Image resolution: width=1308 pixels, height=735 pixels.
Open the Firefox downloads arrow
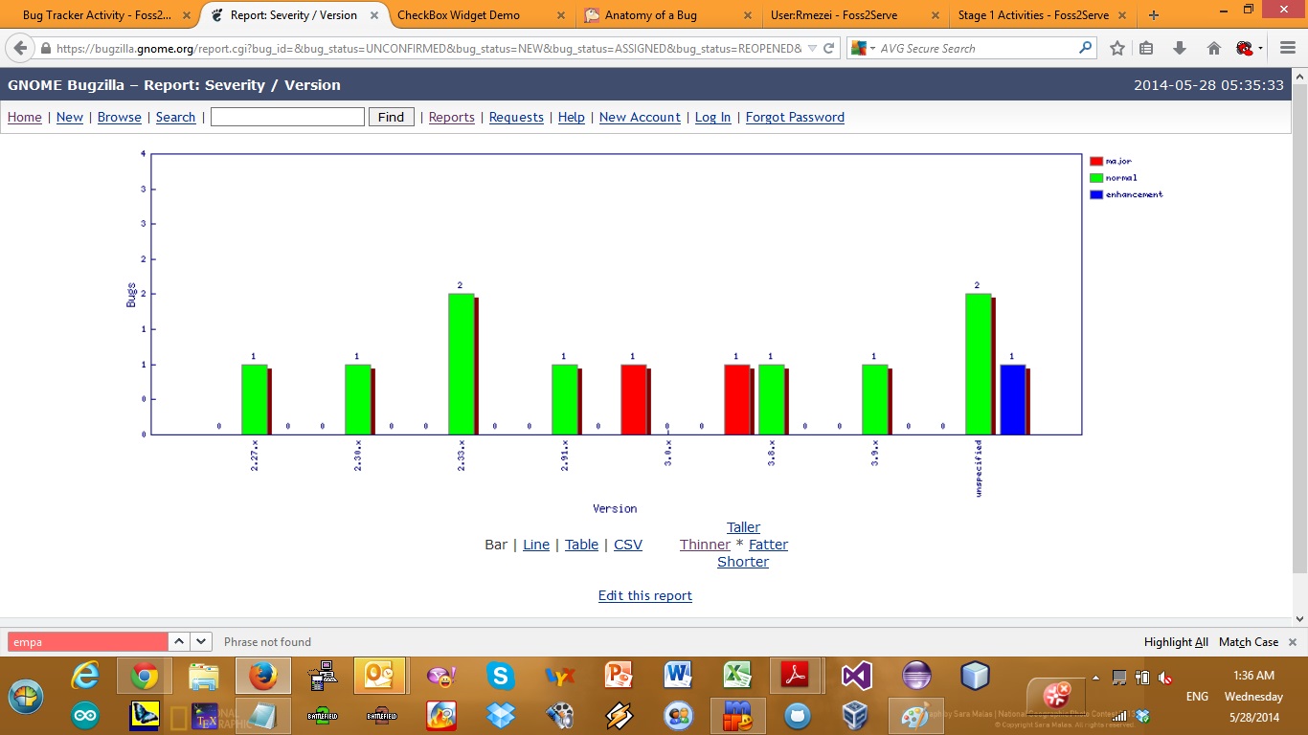pos(1180,48)
